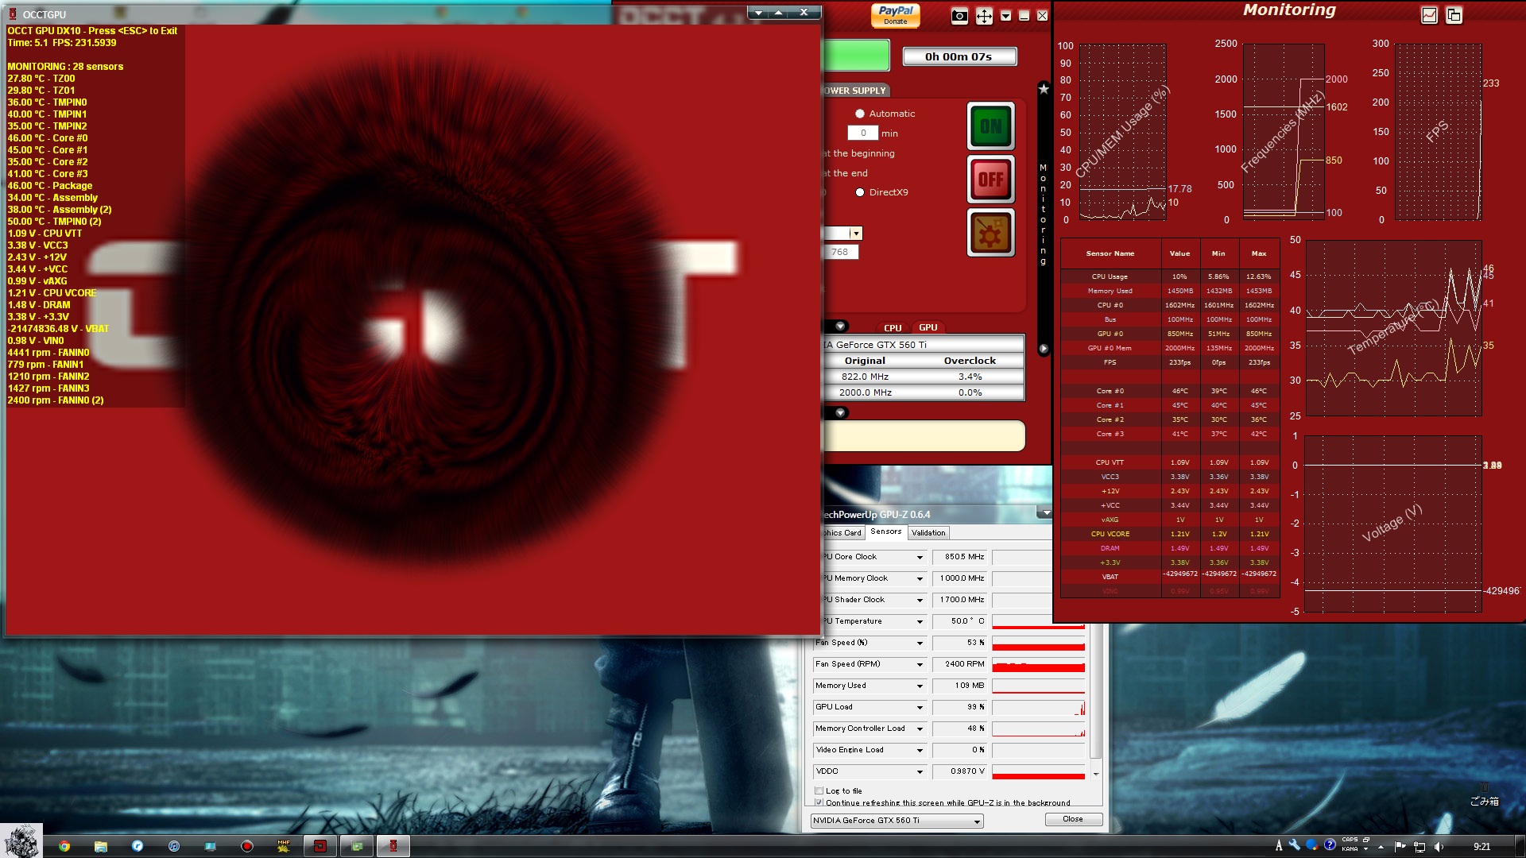Select the Automatic radio option
Viewport: 1526px width, 858px height.
[x=860, y=114]
